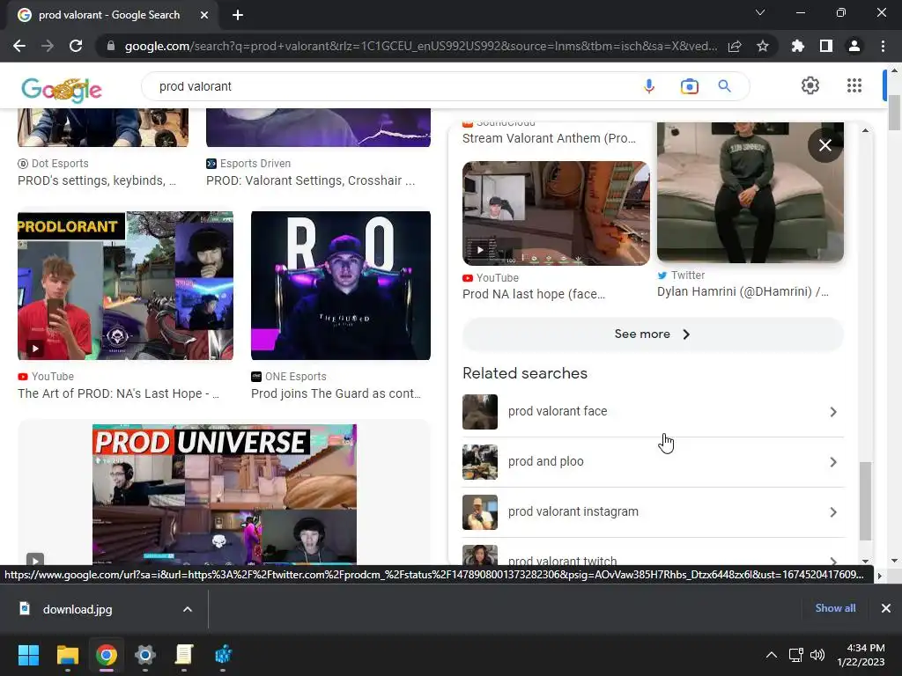Open taskbar clock and date
This screenshot has height=676, width=902.
(861, 655)
